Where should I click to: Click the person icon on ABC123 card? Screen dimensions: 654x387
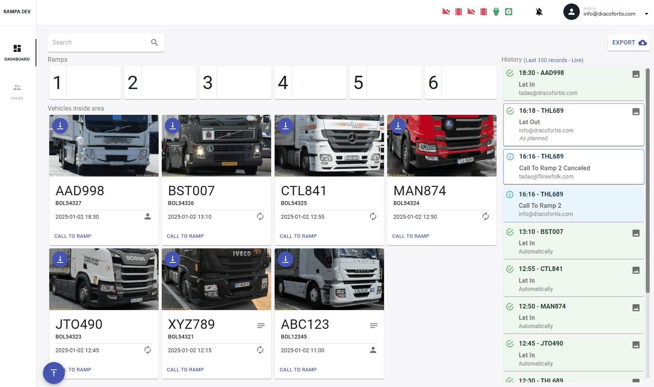[x=373, y=350]
